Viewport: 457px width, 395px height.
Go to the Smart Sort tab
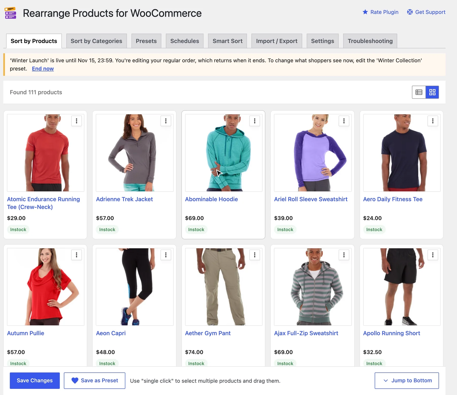227,41
